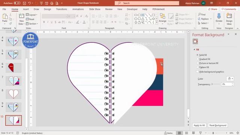
Task: Click the Undo arrow icon
Action: [x=30, y=3]
